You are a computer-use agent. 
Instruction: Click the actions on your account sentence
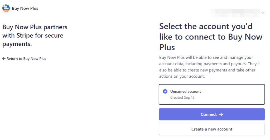182,76
